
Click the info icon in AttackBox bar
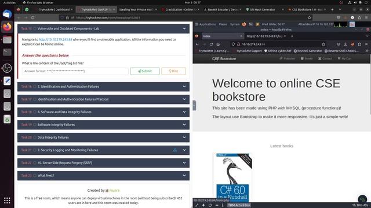pos(223,205)
